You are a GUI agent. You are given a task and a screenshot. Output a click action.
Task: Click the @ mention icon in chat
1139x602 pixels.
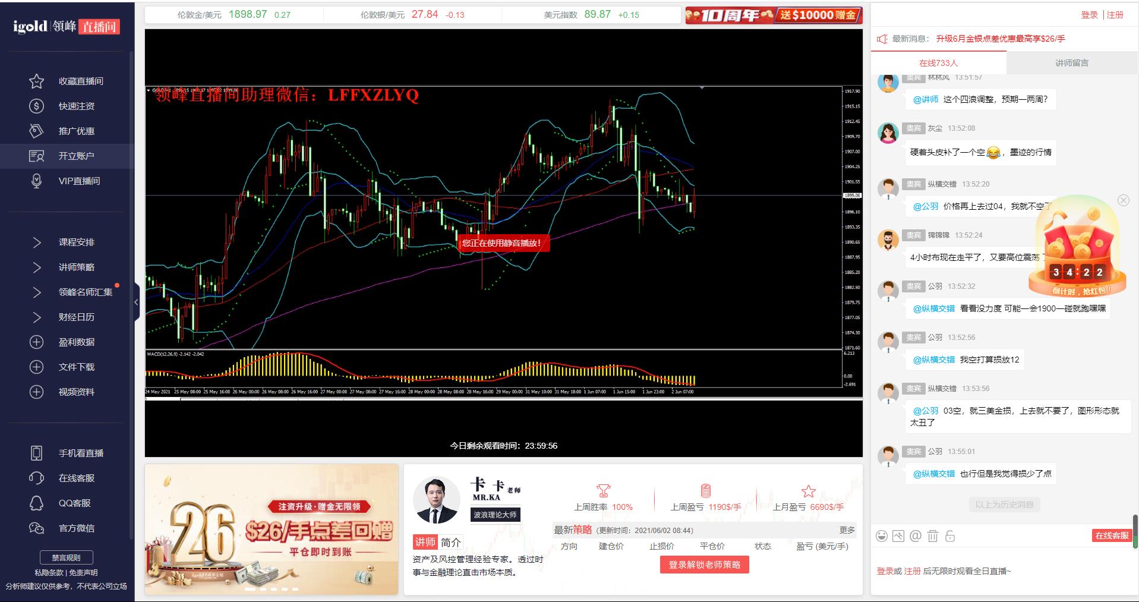[x=916, y=536]
